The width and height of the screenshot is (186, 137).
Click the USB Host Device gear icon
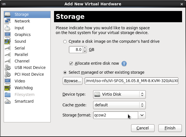coord(8,68)
